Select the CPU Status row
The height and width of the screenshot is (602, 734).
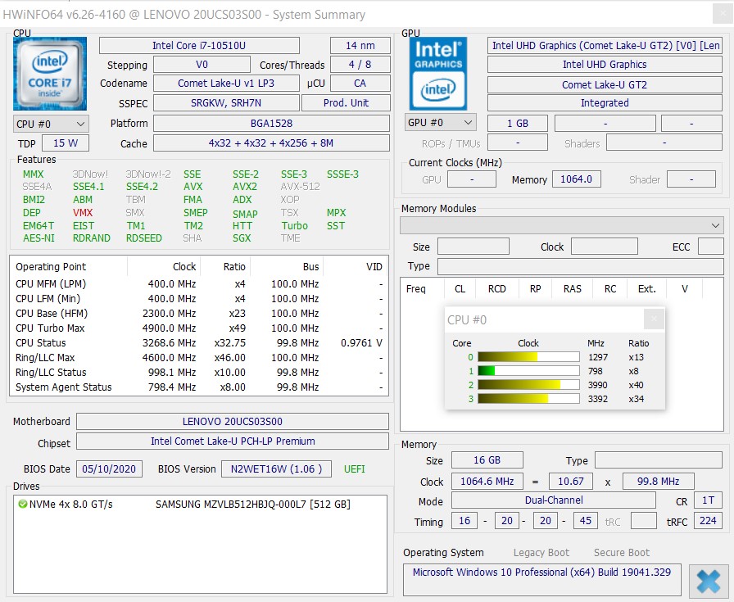[x=199, y=343]
